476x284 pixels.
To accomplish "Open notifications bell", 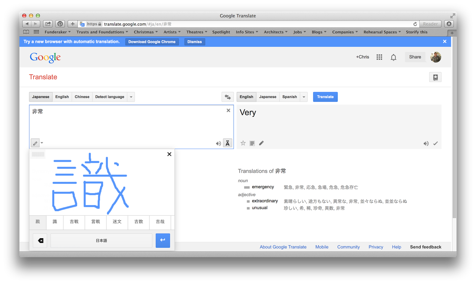I will (394, 57).
